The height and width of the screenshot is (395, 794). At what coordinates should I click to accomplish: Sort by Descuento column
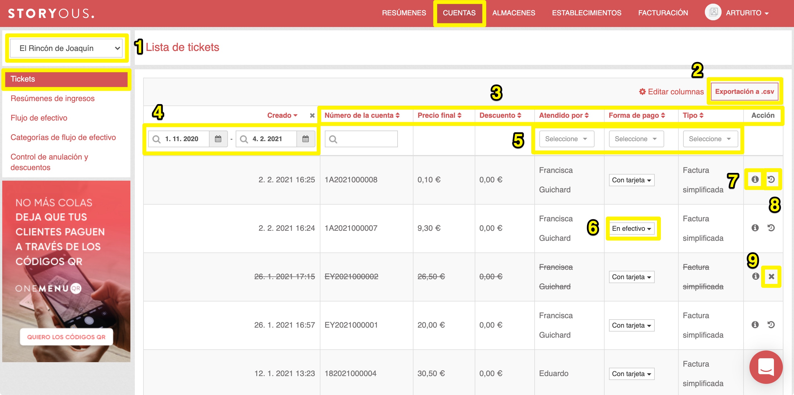[500, 116]
